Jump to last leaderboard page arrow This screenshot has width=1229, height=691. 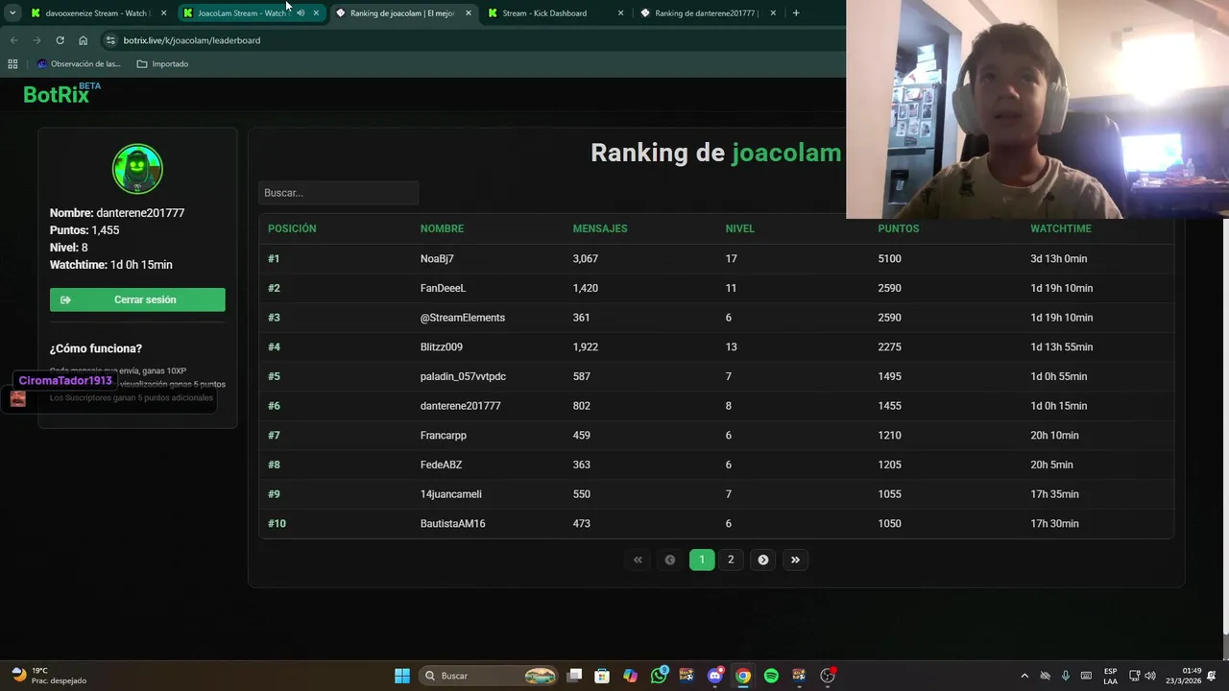pyautogui.click(x=795, y=560)
